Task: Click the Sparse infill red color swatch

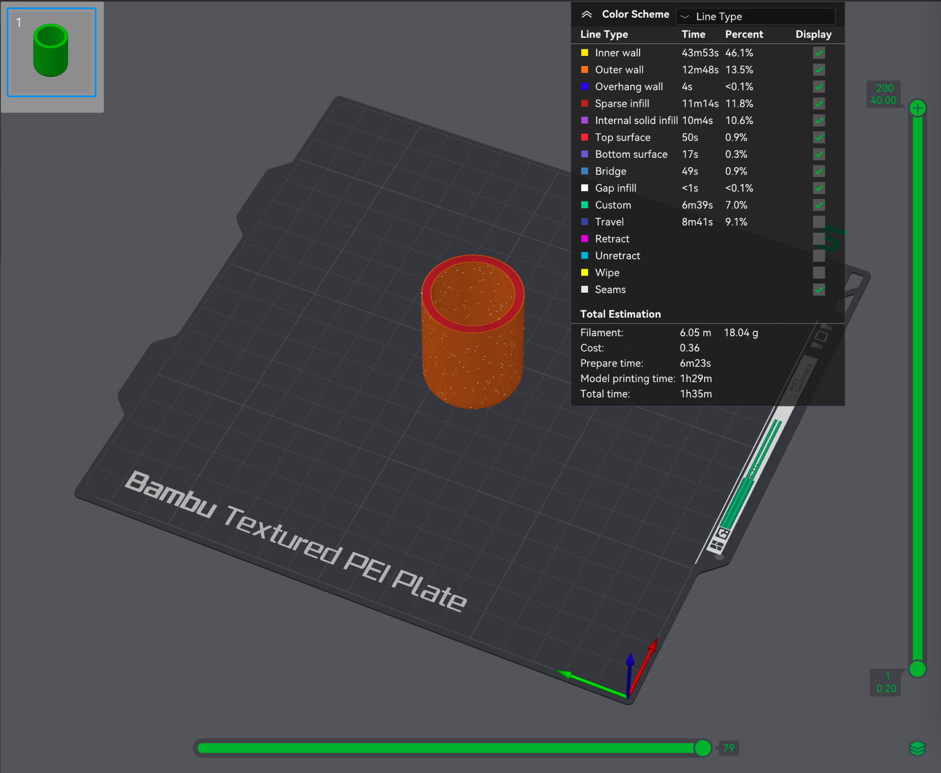Action: (x=585, y=103)
